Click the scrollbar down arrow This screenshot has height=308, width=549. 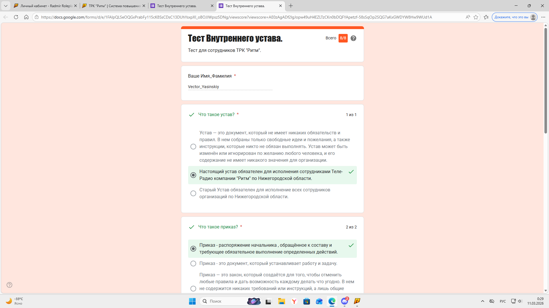[x=546, y=291]
